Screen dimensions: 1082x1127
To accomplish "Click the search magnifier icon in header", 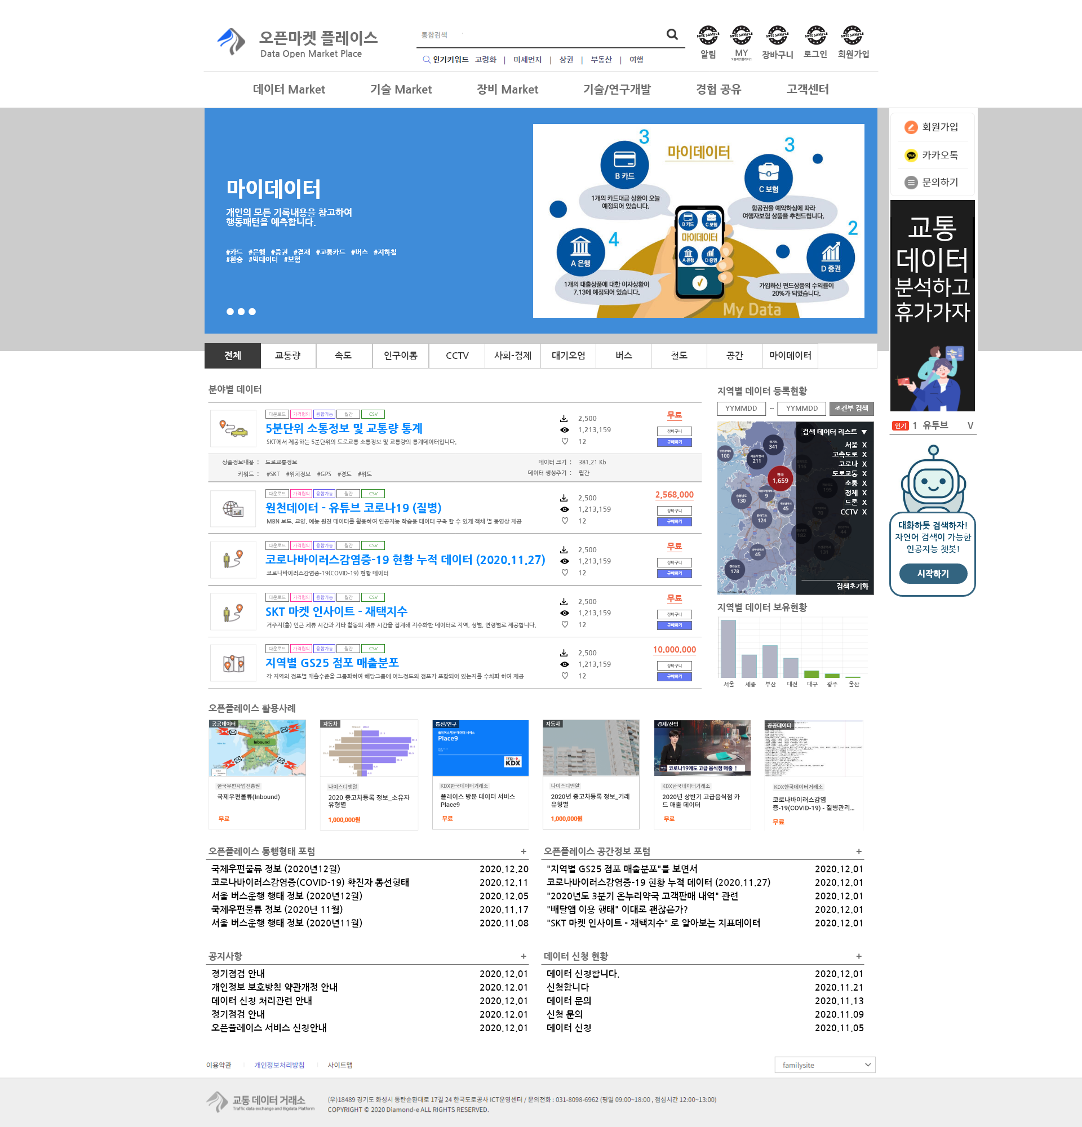I will click(x=672, y=34).
